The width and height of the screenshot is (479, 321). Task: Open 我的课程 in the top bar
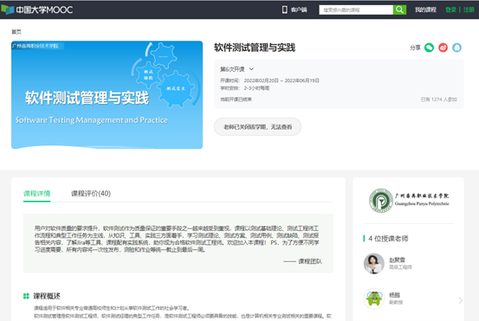425,10
